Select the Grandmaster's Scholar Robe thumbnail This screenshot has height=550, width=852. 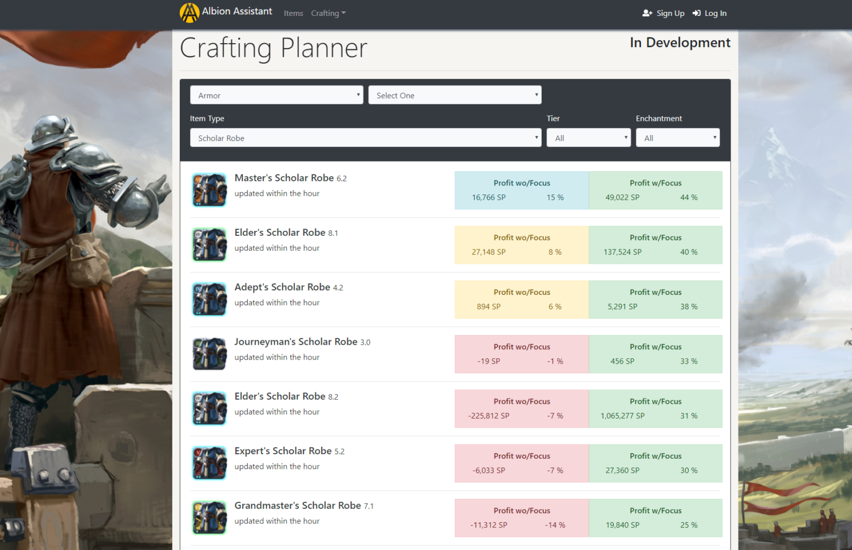click(x=209, y=518)
